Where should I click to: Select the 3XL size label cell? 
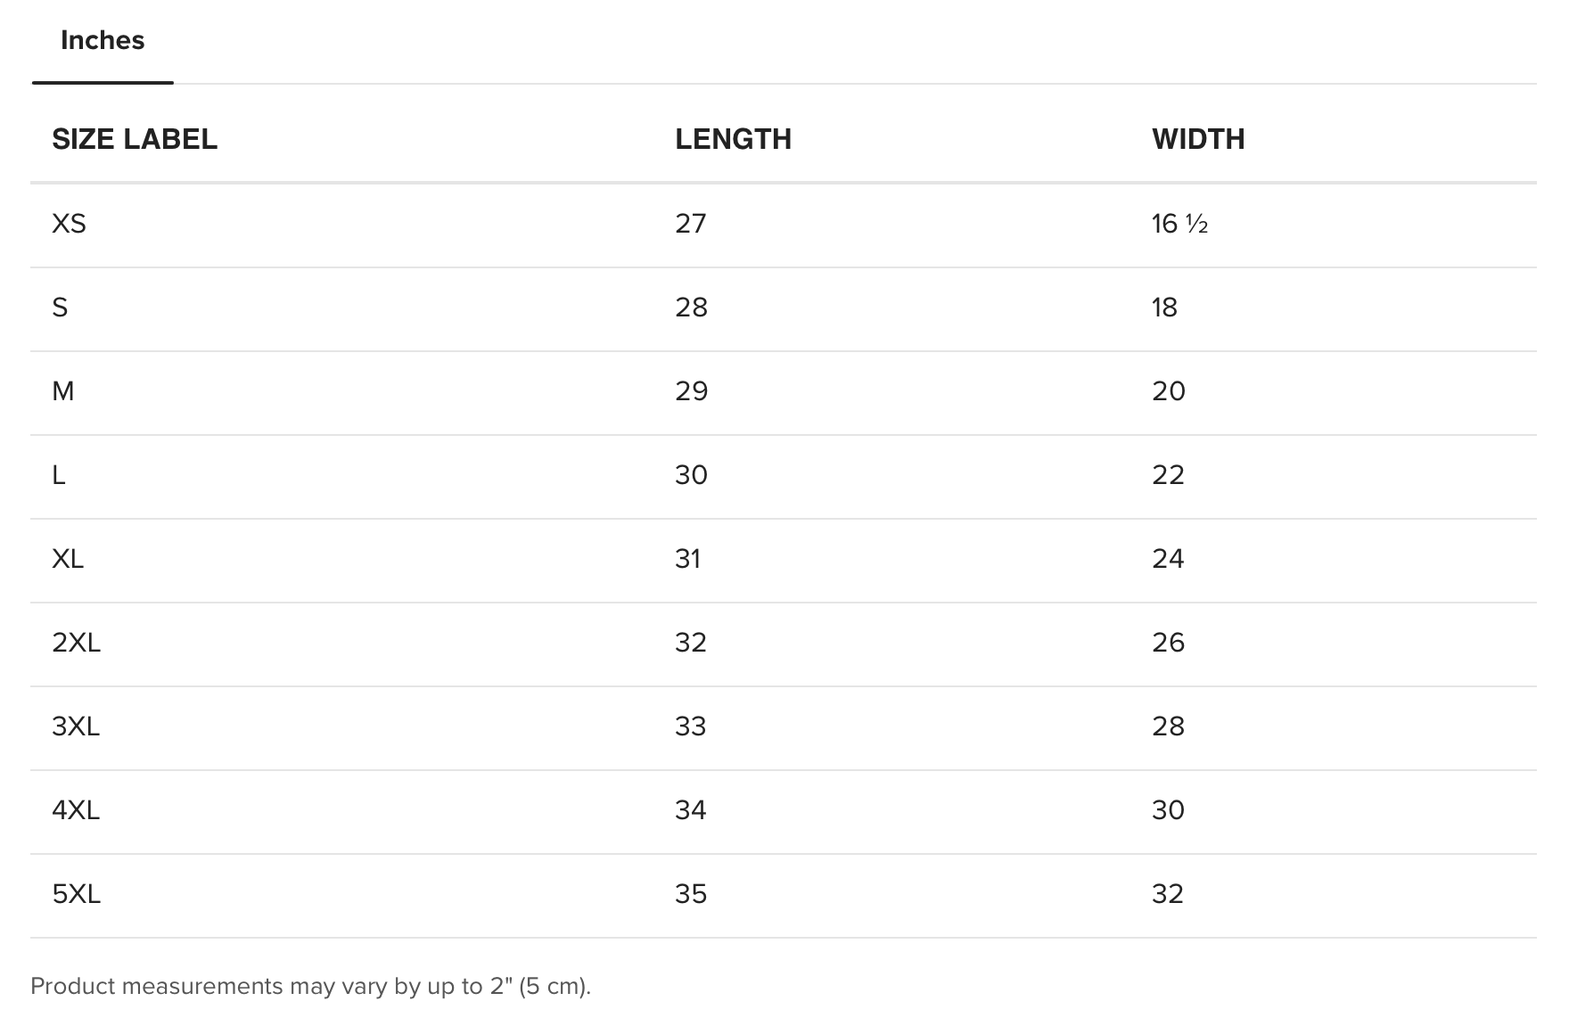(x=76, y=726)
